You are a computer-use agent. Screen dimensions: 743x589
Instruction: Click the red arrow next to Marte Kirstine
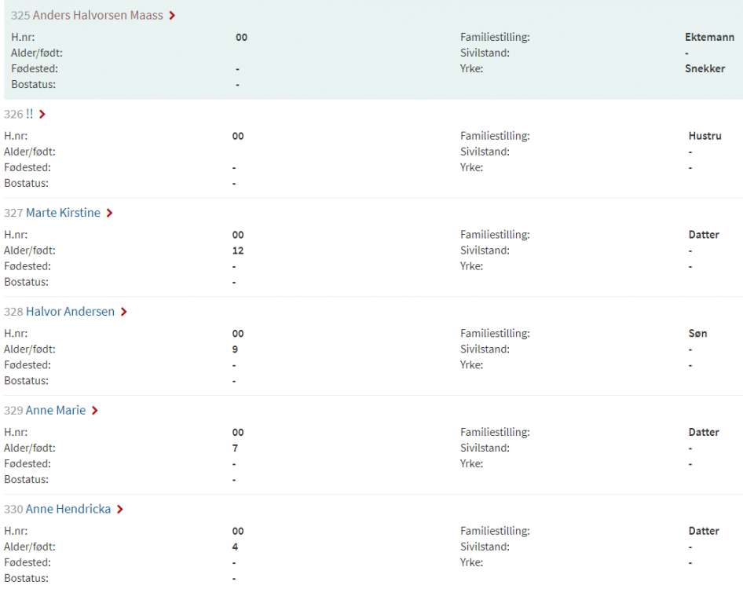point(109,214)
